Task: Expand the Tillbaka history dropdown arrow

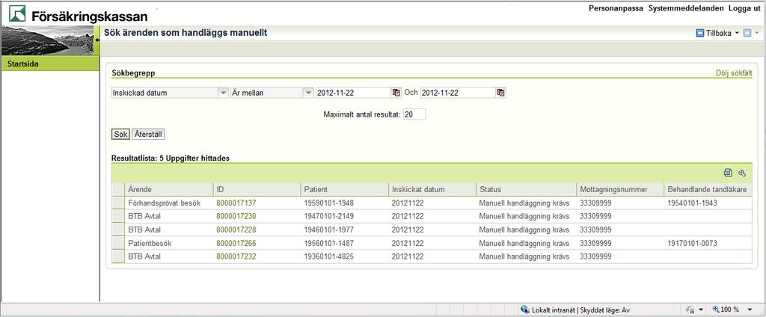Action: pos(737,33)
